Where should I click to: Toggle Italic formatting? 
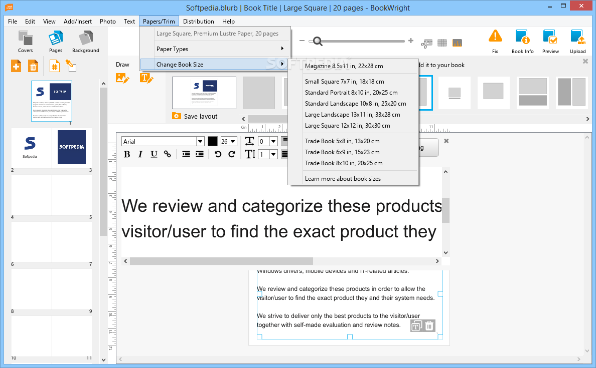(x=140, y=154)
